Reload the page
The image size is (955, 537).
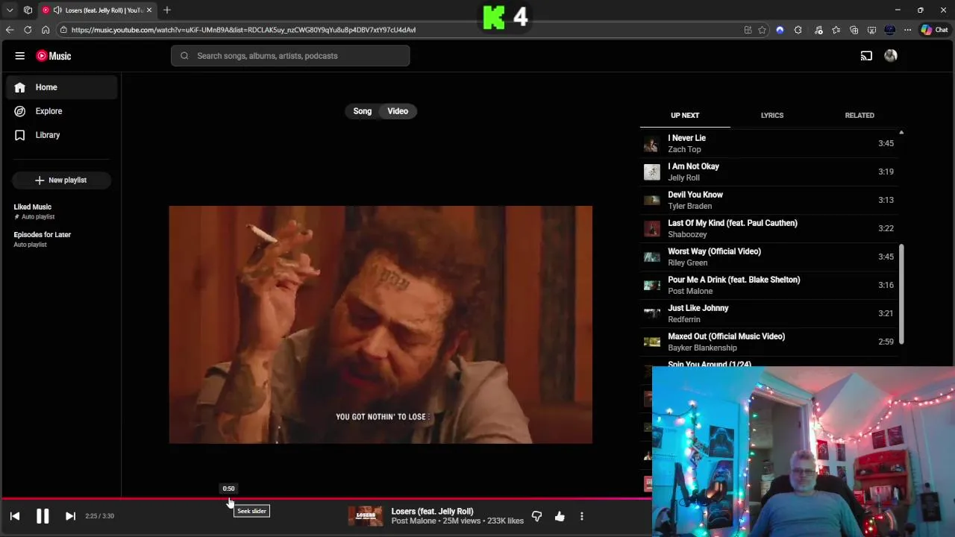(x=28, y=30)
